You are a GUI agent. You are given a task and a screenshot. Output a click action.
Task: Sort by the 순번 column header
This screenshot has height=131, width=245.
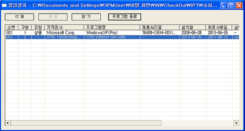tap(12, 27)
